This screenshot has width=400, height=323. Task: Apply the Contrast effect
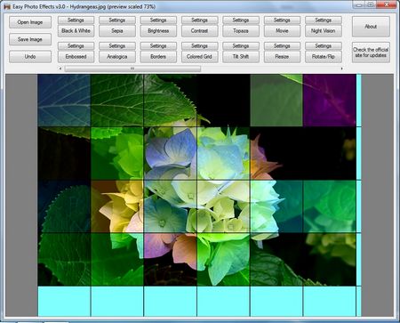[199, 31]
